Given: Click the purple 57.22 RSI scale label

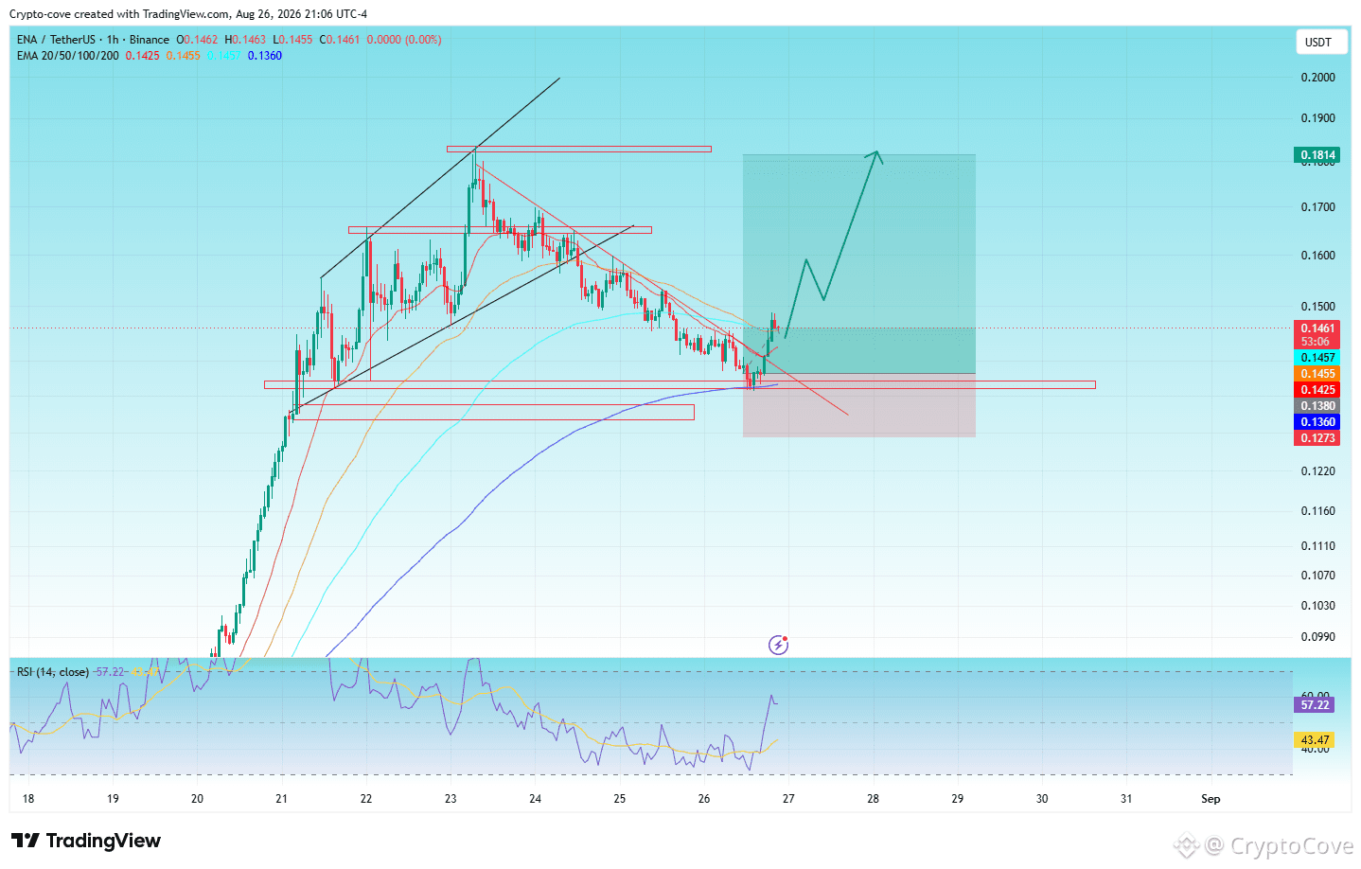Looking at the screenshot, I should 1315,705.
